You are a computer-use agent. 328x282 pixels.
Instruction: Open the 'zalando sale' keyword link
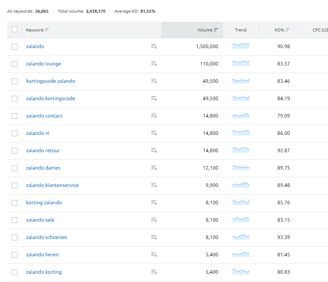coord(40,220)
